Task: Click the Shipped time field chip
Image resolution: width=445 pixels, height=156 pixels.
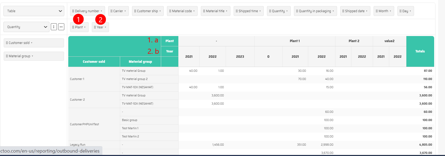Action: pyautogui.click(x=248, y=11)
